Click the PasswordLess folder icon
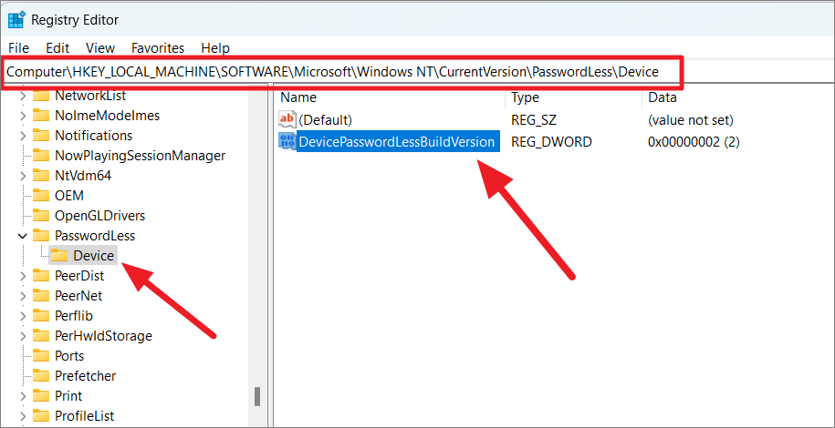This screenshot has width=835, height=428. pos(41,235)
